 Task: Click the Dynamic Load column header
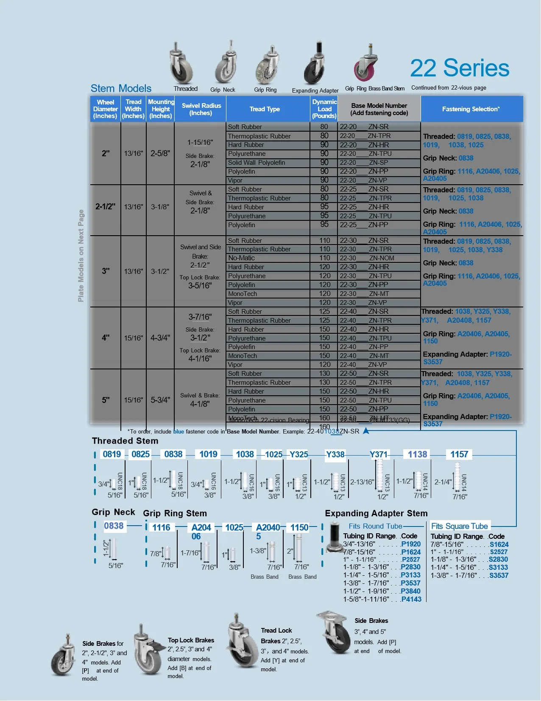(324, 109)
